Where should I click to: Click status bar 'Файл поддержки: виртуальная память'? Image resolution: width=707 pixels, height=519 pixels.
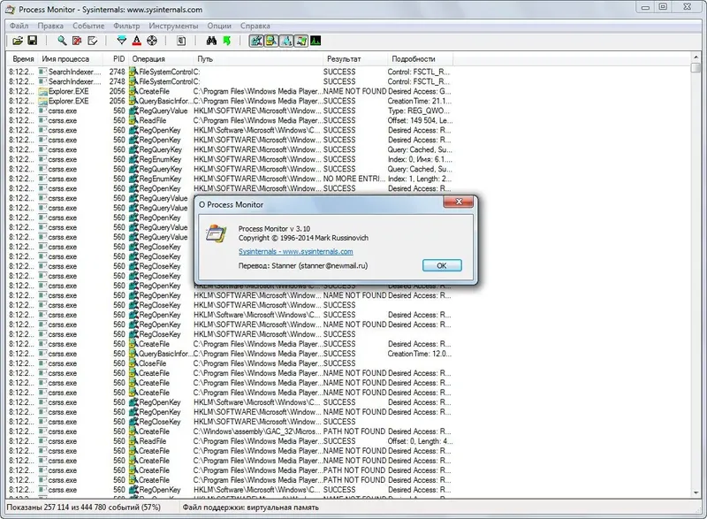[x=250, y=508]
